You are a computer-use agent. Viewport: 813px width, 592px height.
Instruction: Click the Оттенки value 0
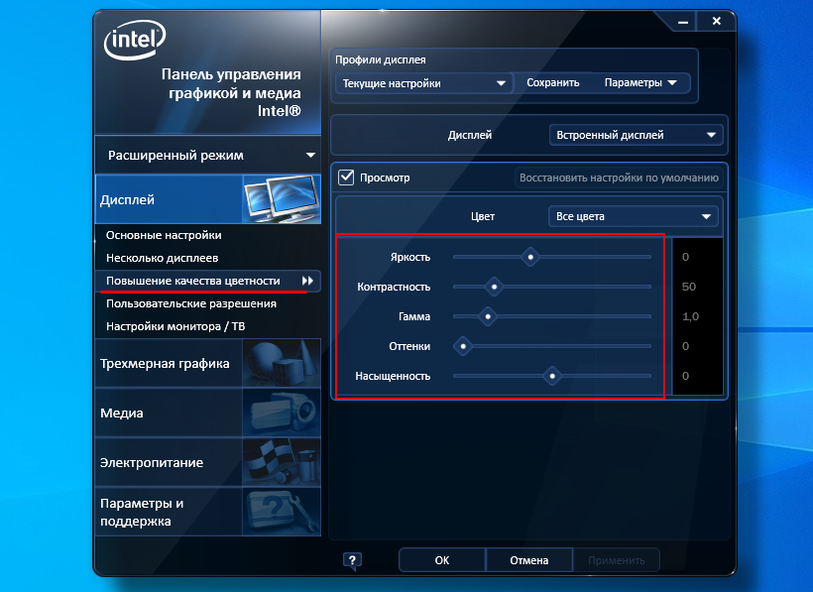tap(685, 346)
